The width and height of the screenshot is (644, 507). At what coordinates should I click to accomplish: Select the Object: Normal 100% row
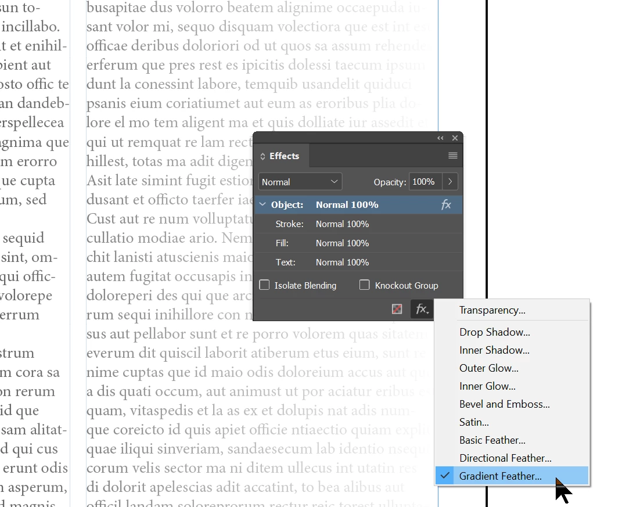point(358,204)
